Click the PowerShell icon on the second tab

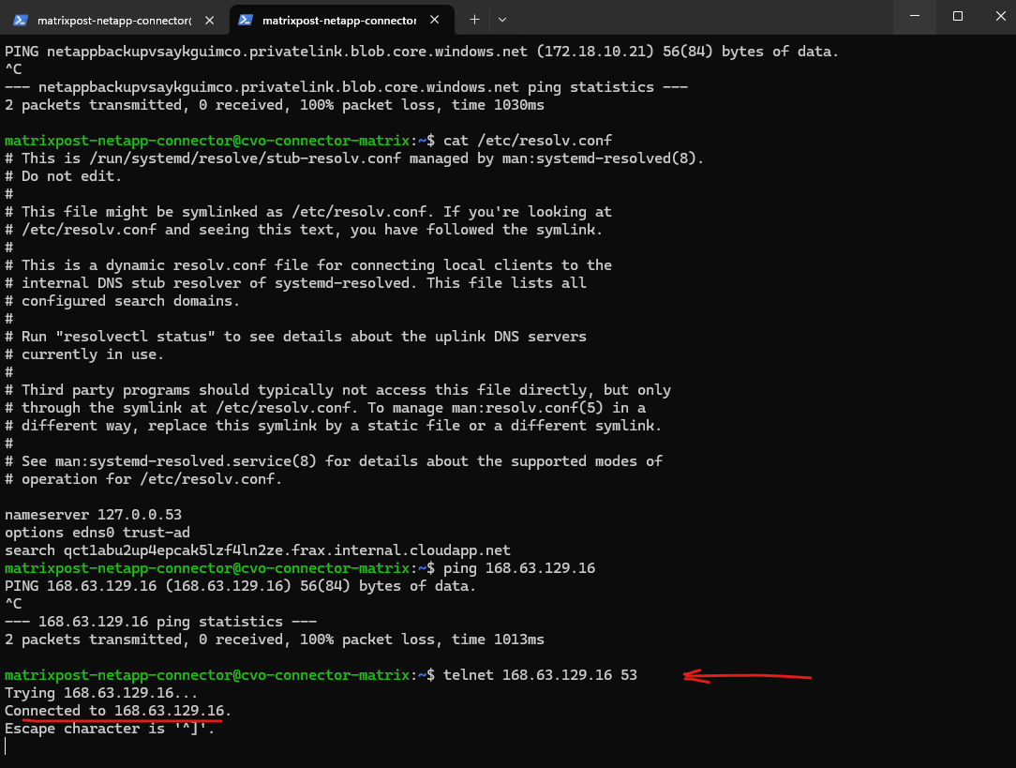pyautogui.click(x=245, y=20)
